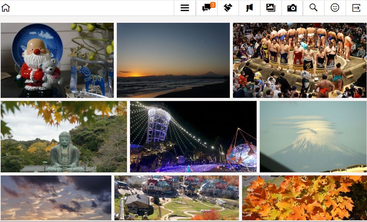The height and width of the screenshot is (222, 367).
Task: Click the logout arrow icon
Action: coord(356,8)
